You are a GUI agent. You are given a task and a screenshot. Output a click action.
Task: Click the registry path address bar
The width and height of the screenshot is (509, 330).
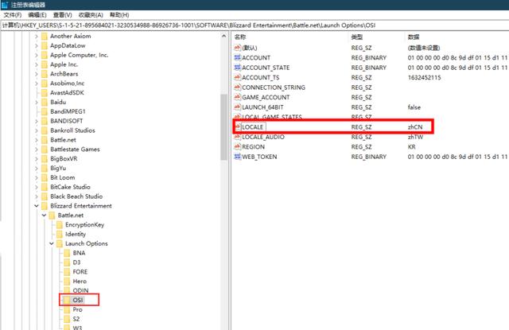(254, 25)
